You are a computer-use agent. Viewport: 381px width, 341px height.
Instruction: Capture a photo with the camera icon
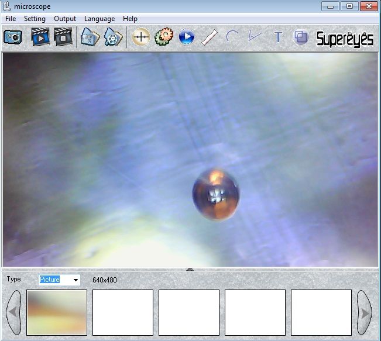(13, 37)
